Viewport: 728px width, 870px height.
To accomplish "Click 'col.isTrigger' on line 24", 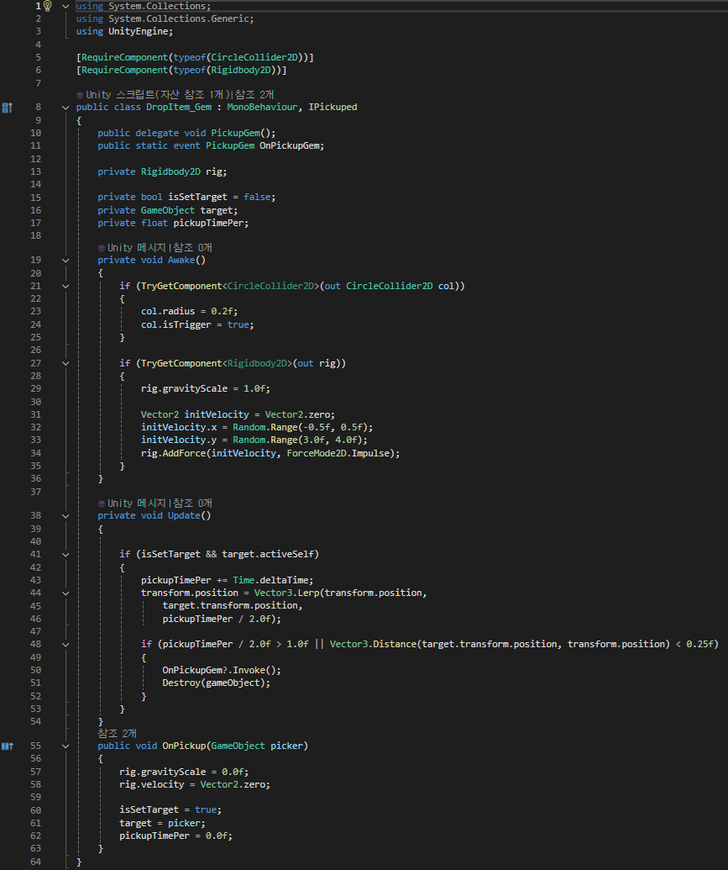I will tap(175, 325).
